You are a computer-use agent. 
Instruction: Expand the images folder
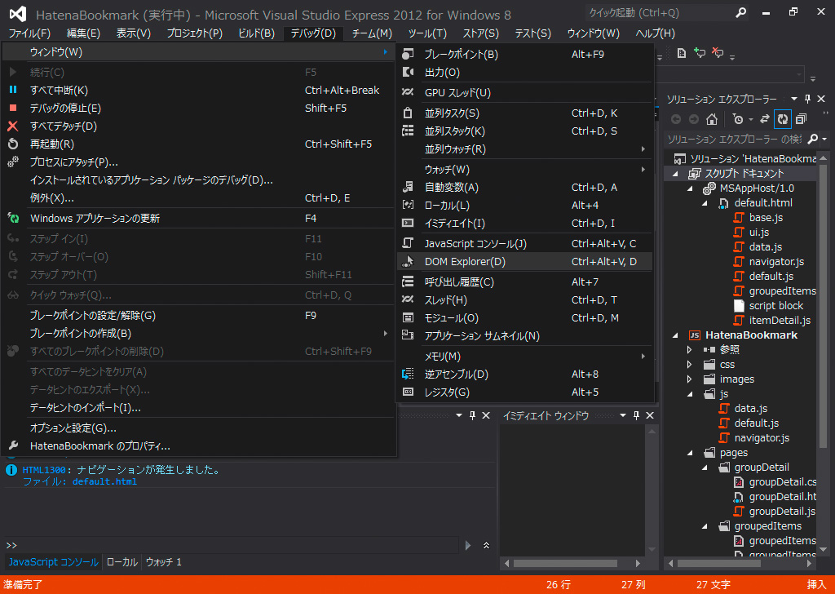pos(690,379)
